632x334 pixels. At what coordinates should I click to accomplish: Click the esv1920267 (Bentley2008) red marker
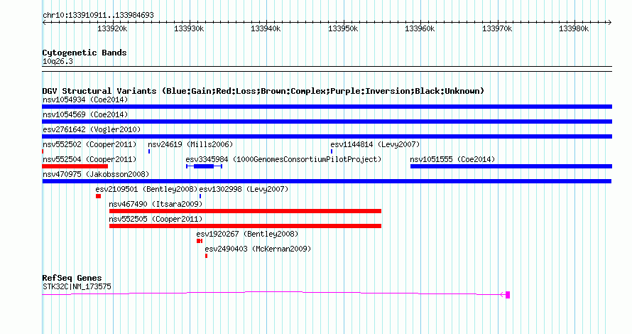200,241
